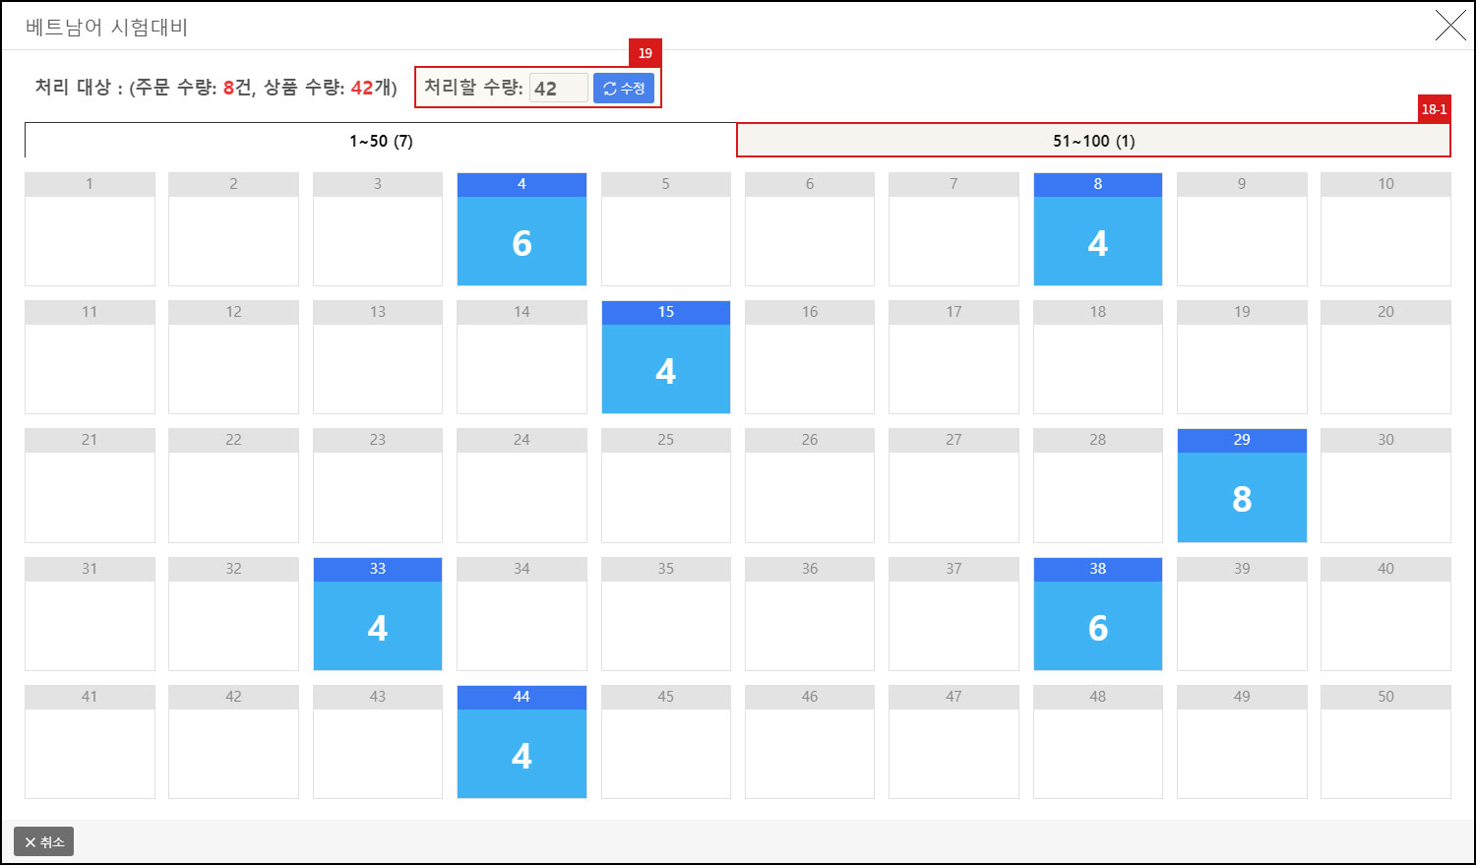This screenshot has height=865, width=1476.
Task: Click the 19 badge above the quantity box
Action: pos(646,52)
